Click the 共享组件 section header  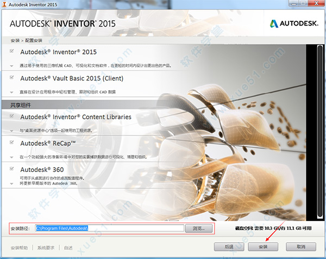point(21,105)
